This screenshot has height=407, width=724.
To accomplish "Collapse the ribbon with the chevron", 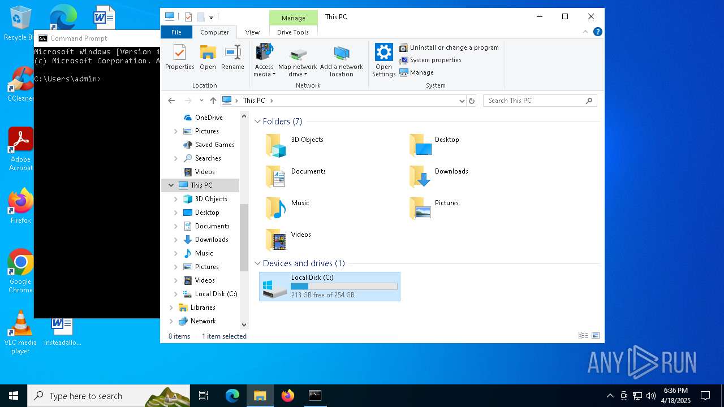I will [x=587, y=32].
